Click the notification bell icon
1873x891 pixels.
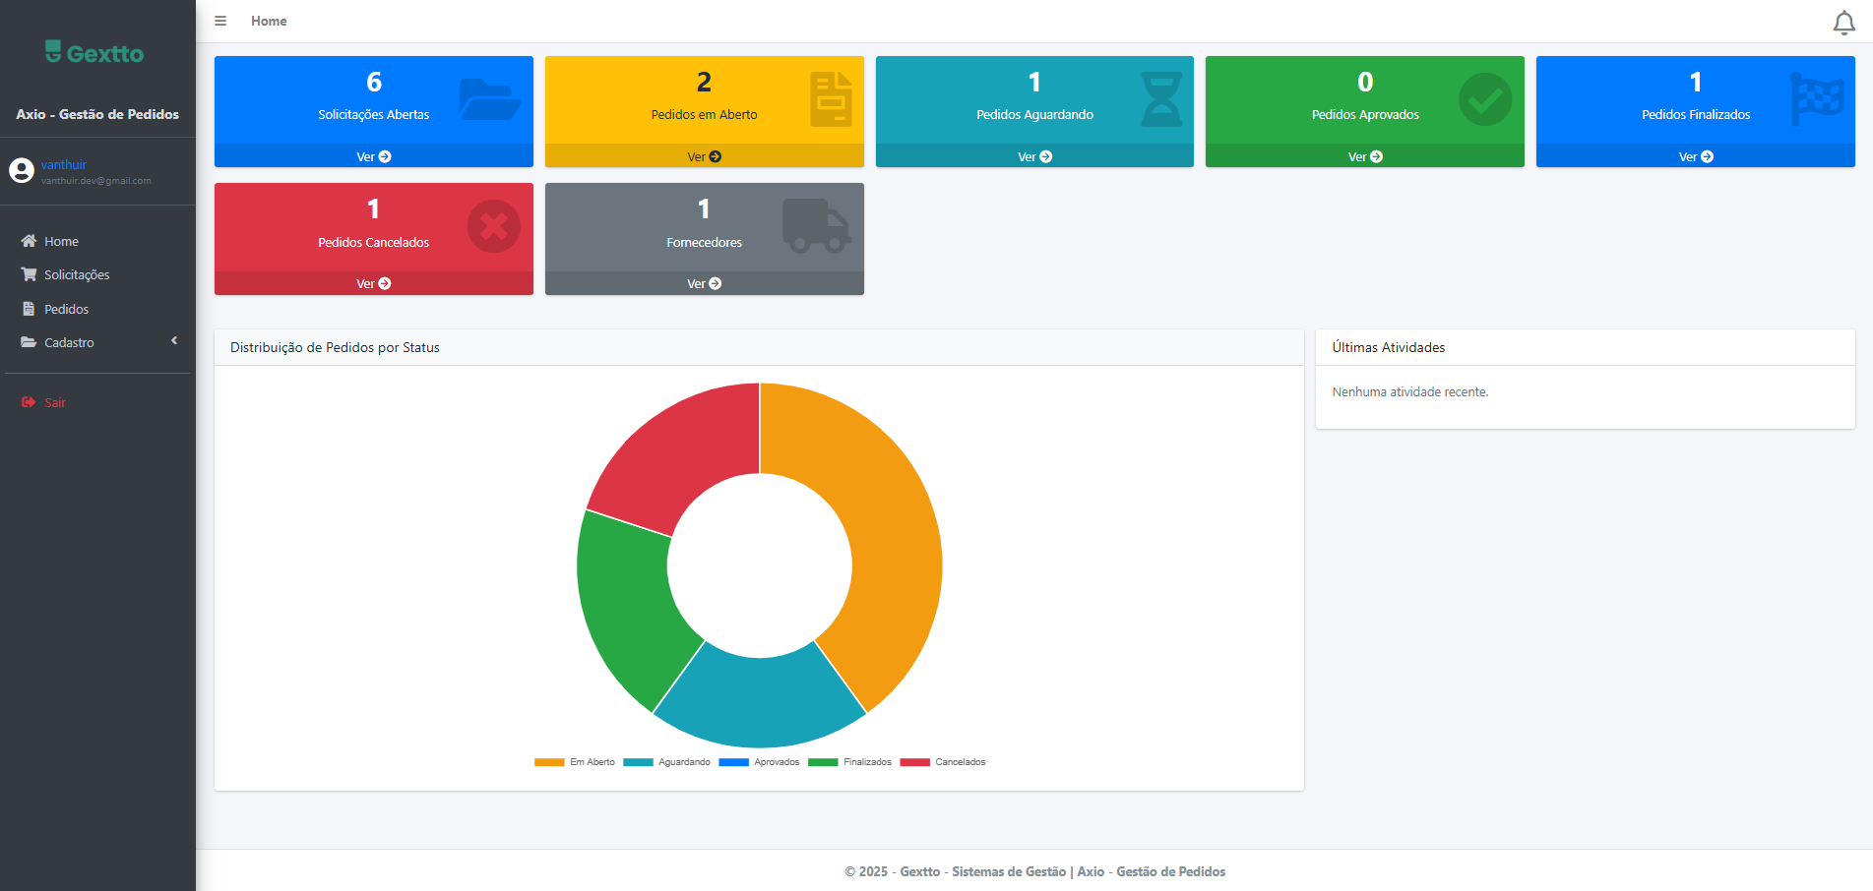(1843, 23)
